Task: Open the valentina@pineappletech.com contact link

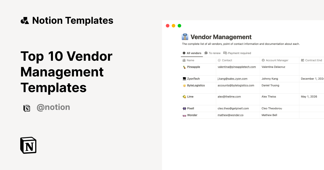Action: click(x=237, y=67)
